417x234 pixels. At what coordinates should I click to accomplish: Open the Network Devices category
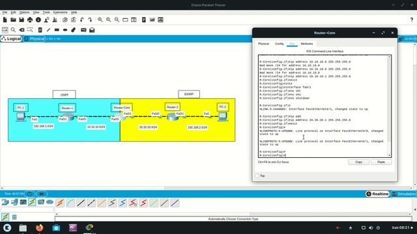pos(5,202)
